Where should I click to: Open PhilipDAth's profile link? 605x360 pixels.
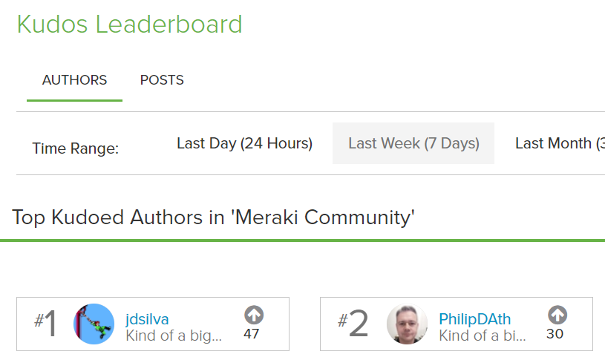click(x=474, y=319)
